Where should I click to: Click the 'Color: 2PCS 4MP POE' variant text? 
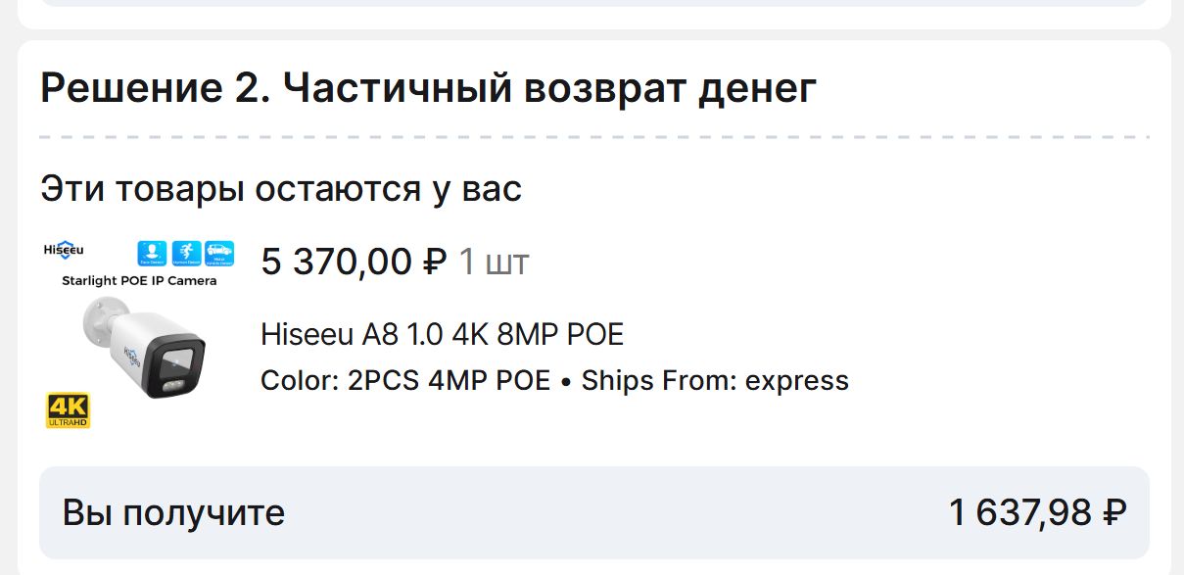point(405,380)
